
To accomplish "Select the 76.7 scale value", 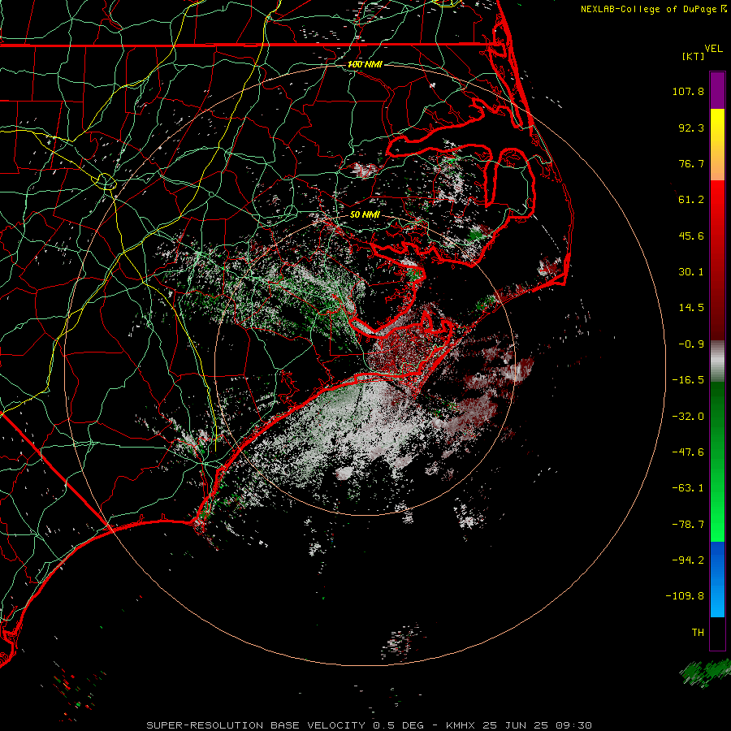I will pyautogui.click(x=691, y=163).
